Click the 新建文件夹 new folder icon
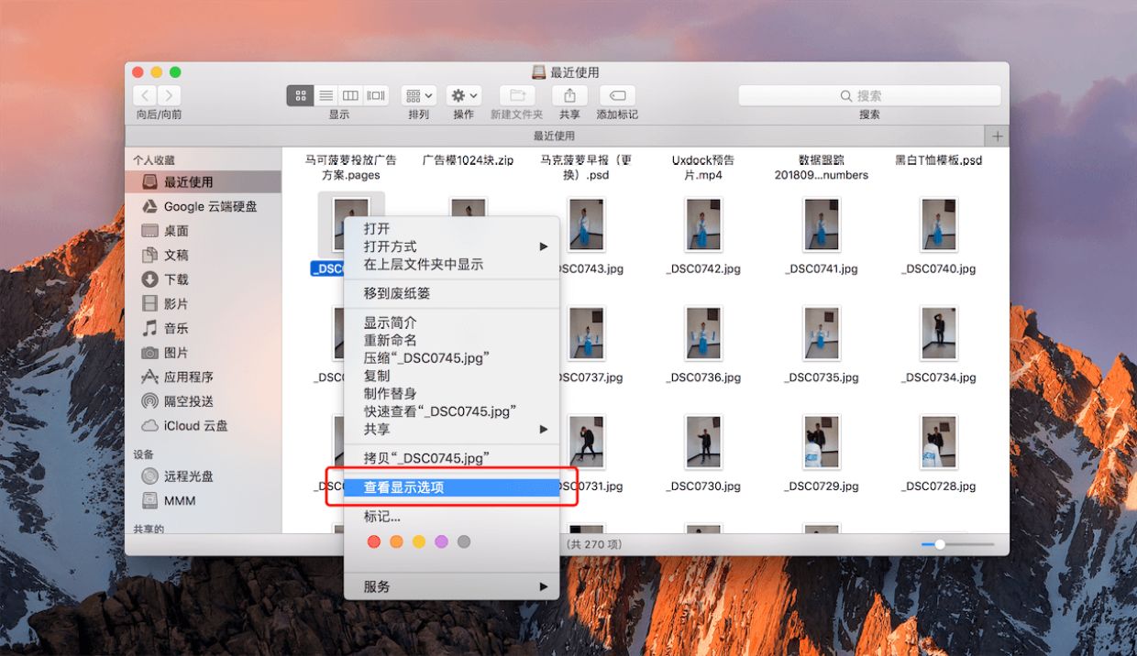1137x656 pixels. coord(517,95)
